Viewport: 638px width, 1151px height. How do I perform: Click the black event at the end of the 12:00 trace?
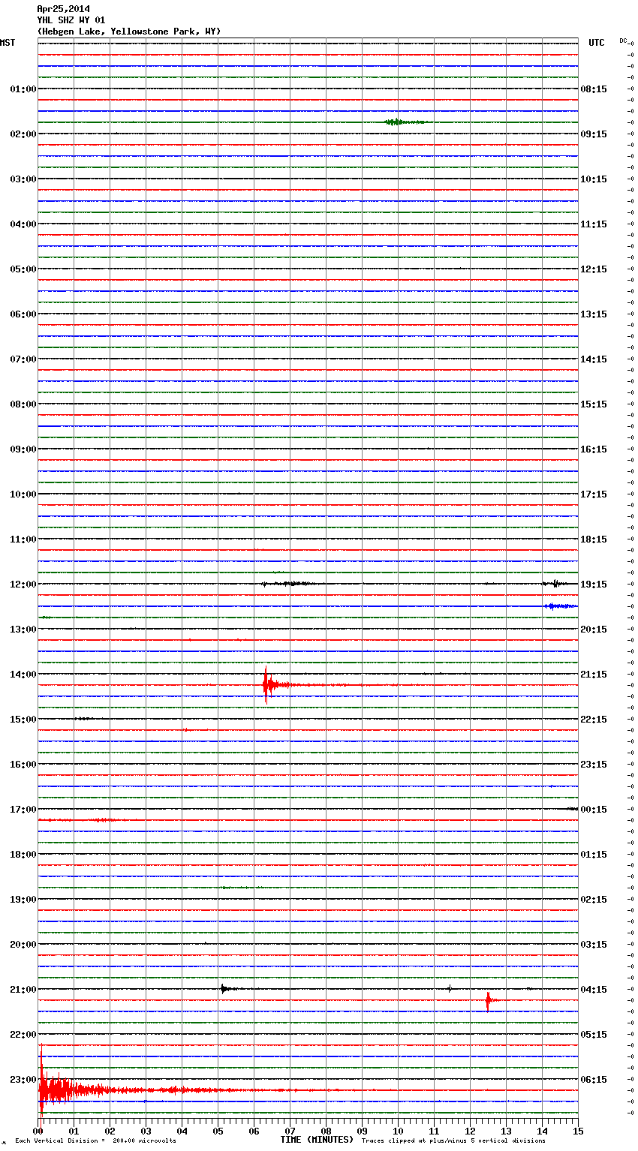[554, 583]
